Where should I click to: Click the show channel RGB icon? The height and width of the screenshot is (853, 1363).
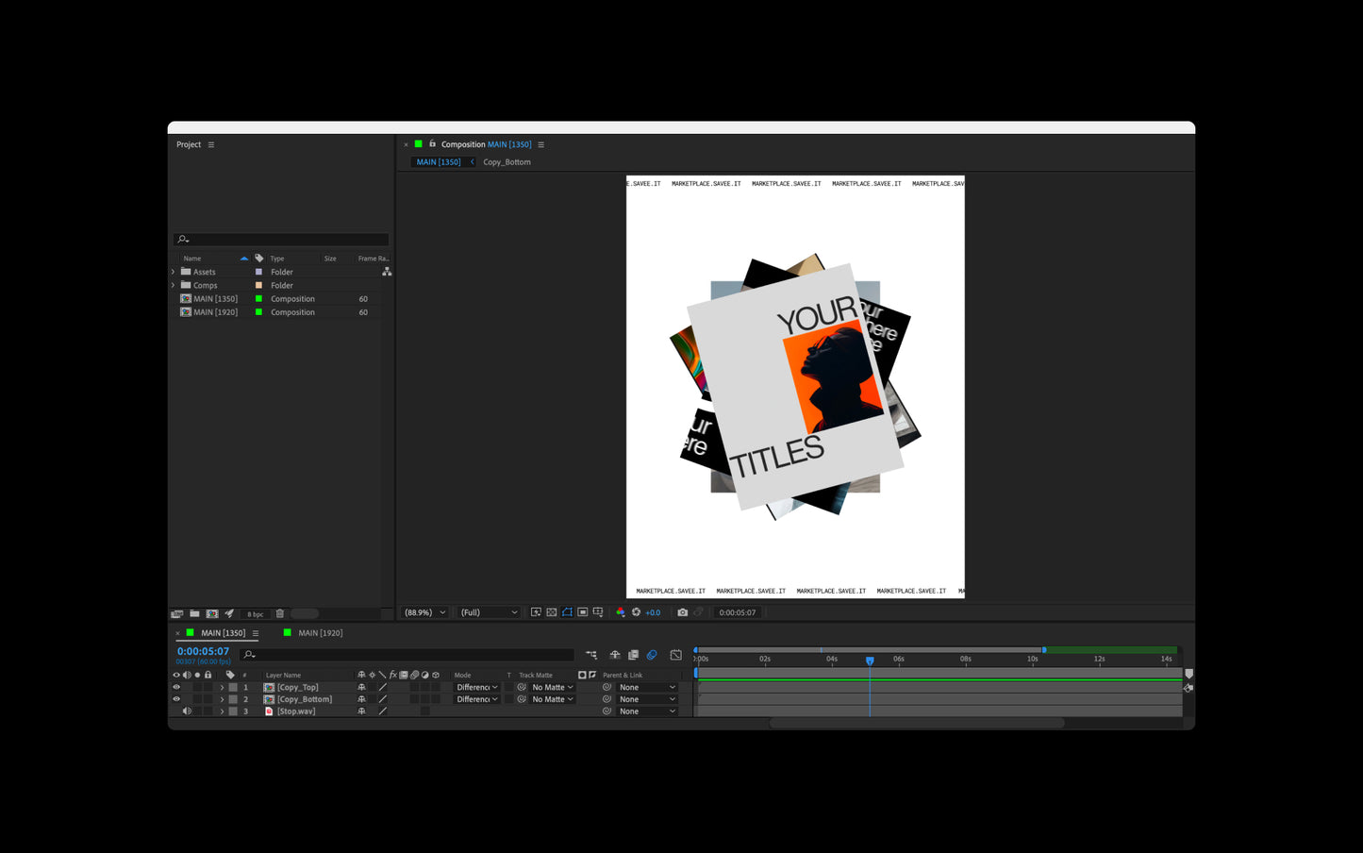pos(620,612)
